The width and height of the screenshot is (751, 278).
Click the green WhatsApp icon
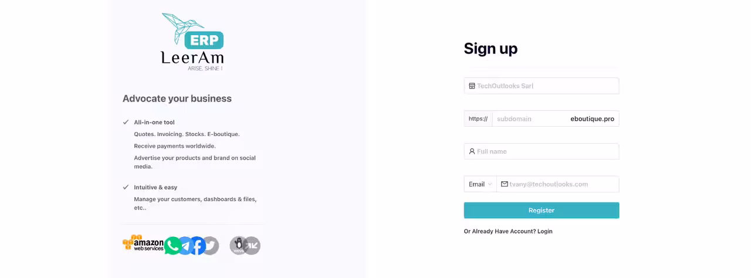[x=172, y=246]
